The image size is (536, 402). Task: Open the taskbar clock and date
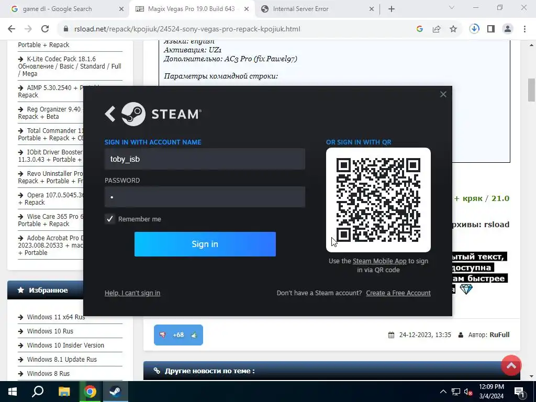491,392
